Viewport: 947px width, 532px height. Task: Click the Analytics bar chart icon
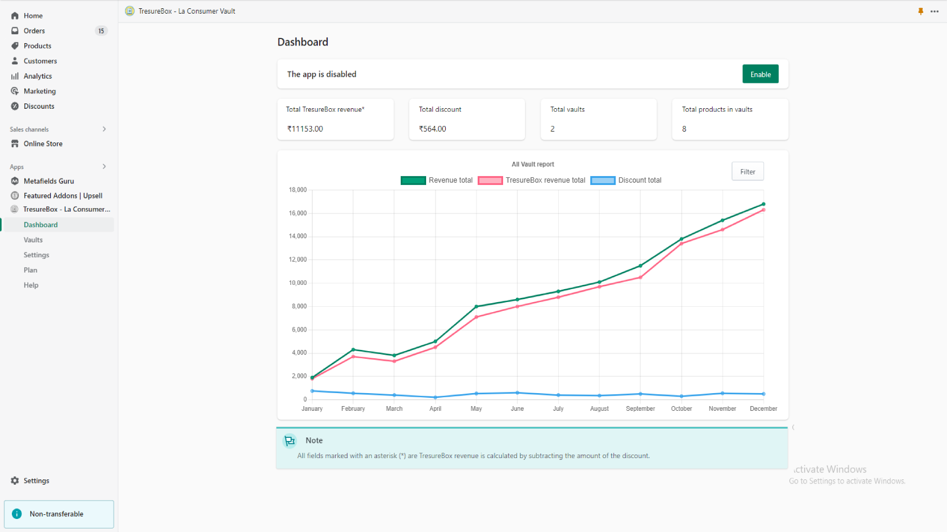15,76
